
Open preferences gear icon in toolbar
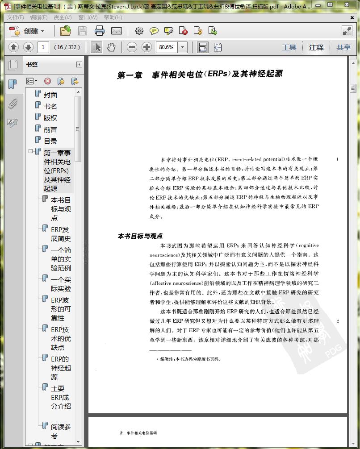139,31
